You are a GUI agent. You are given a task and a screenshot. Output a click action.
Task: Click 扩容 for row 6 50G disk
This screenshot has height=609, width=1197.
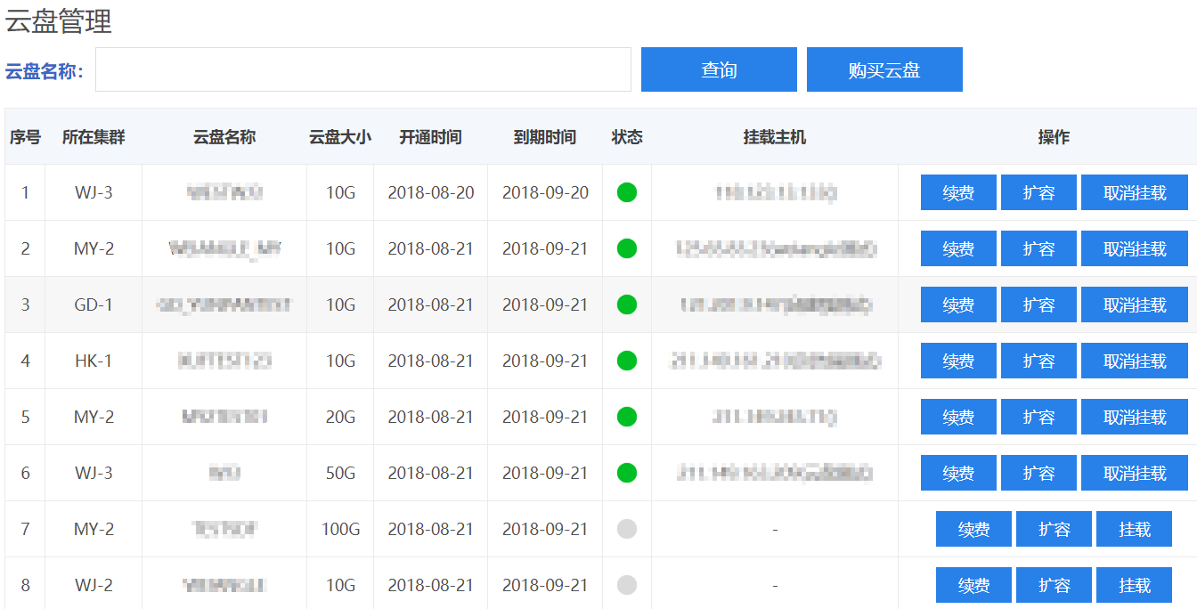[1038, 473]
